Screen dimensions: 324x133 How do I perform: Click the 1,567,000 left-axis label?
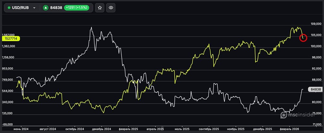8,35
